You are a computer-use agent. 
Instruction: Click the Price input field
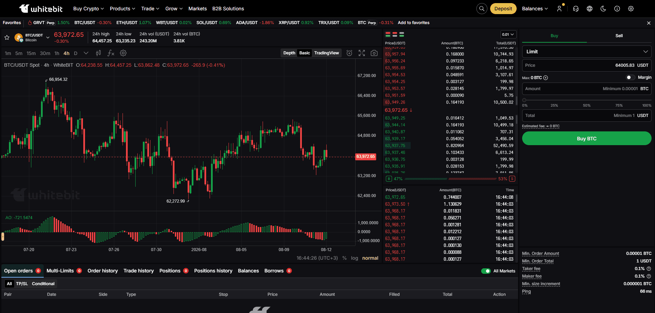(587, 65)
